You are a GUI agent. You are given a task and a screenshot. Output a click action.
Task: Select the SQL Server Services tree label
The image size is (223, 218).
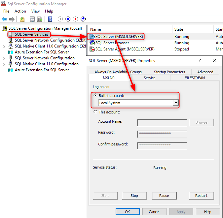[31, 34]
